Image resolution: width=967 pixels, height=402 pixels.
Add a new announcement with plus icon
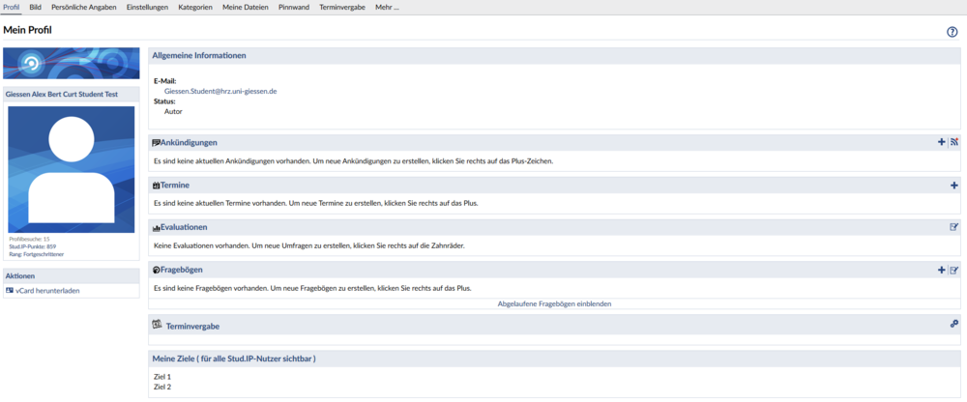pyautogui.click(x=942, y=142)
